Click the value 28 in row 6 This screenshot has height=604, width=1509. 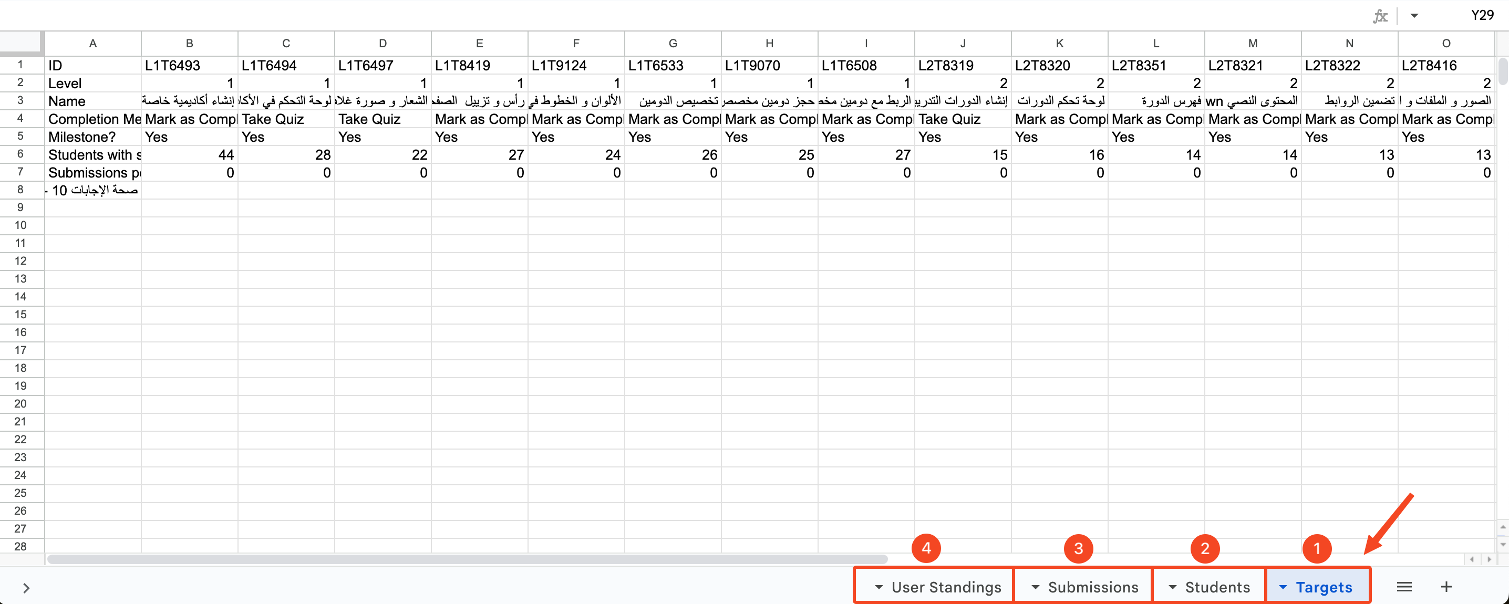tap(286, 154)
